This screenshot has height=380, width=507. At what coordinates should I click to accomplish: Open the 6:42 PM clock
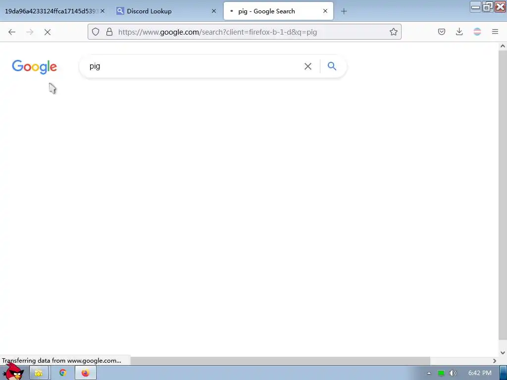click(x=480, y=373)
